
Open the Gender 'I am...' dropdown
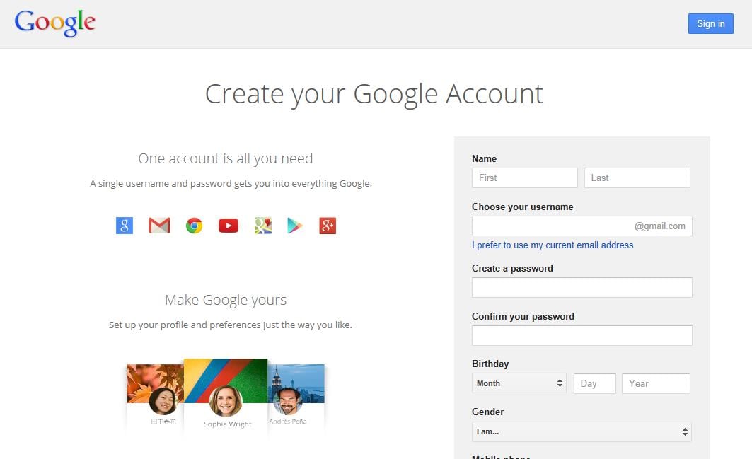(x=582, y=431)
